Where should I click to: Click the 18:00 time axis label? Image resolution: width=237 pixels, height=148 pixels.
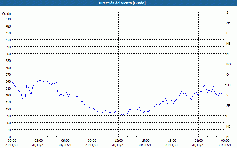tap(172, 141)
